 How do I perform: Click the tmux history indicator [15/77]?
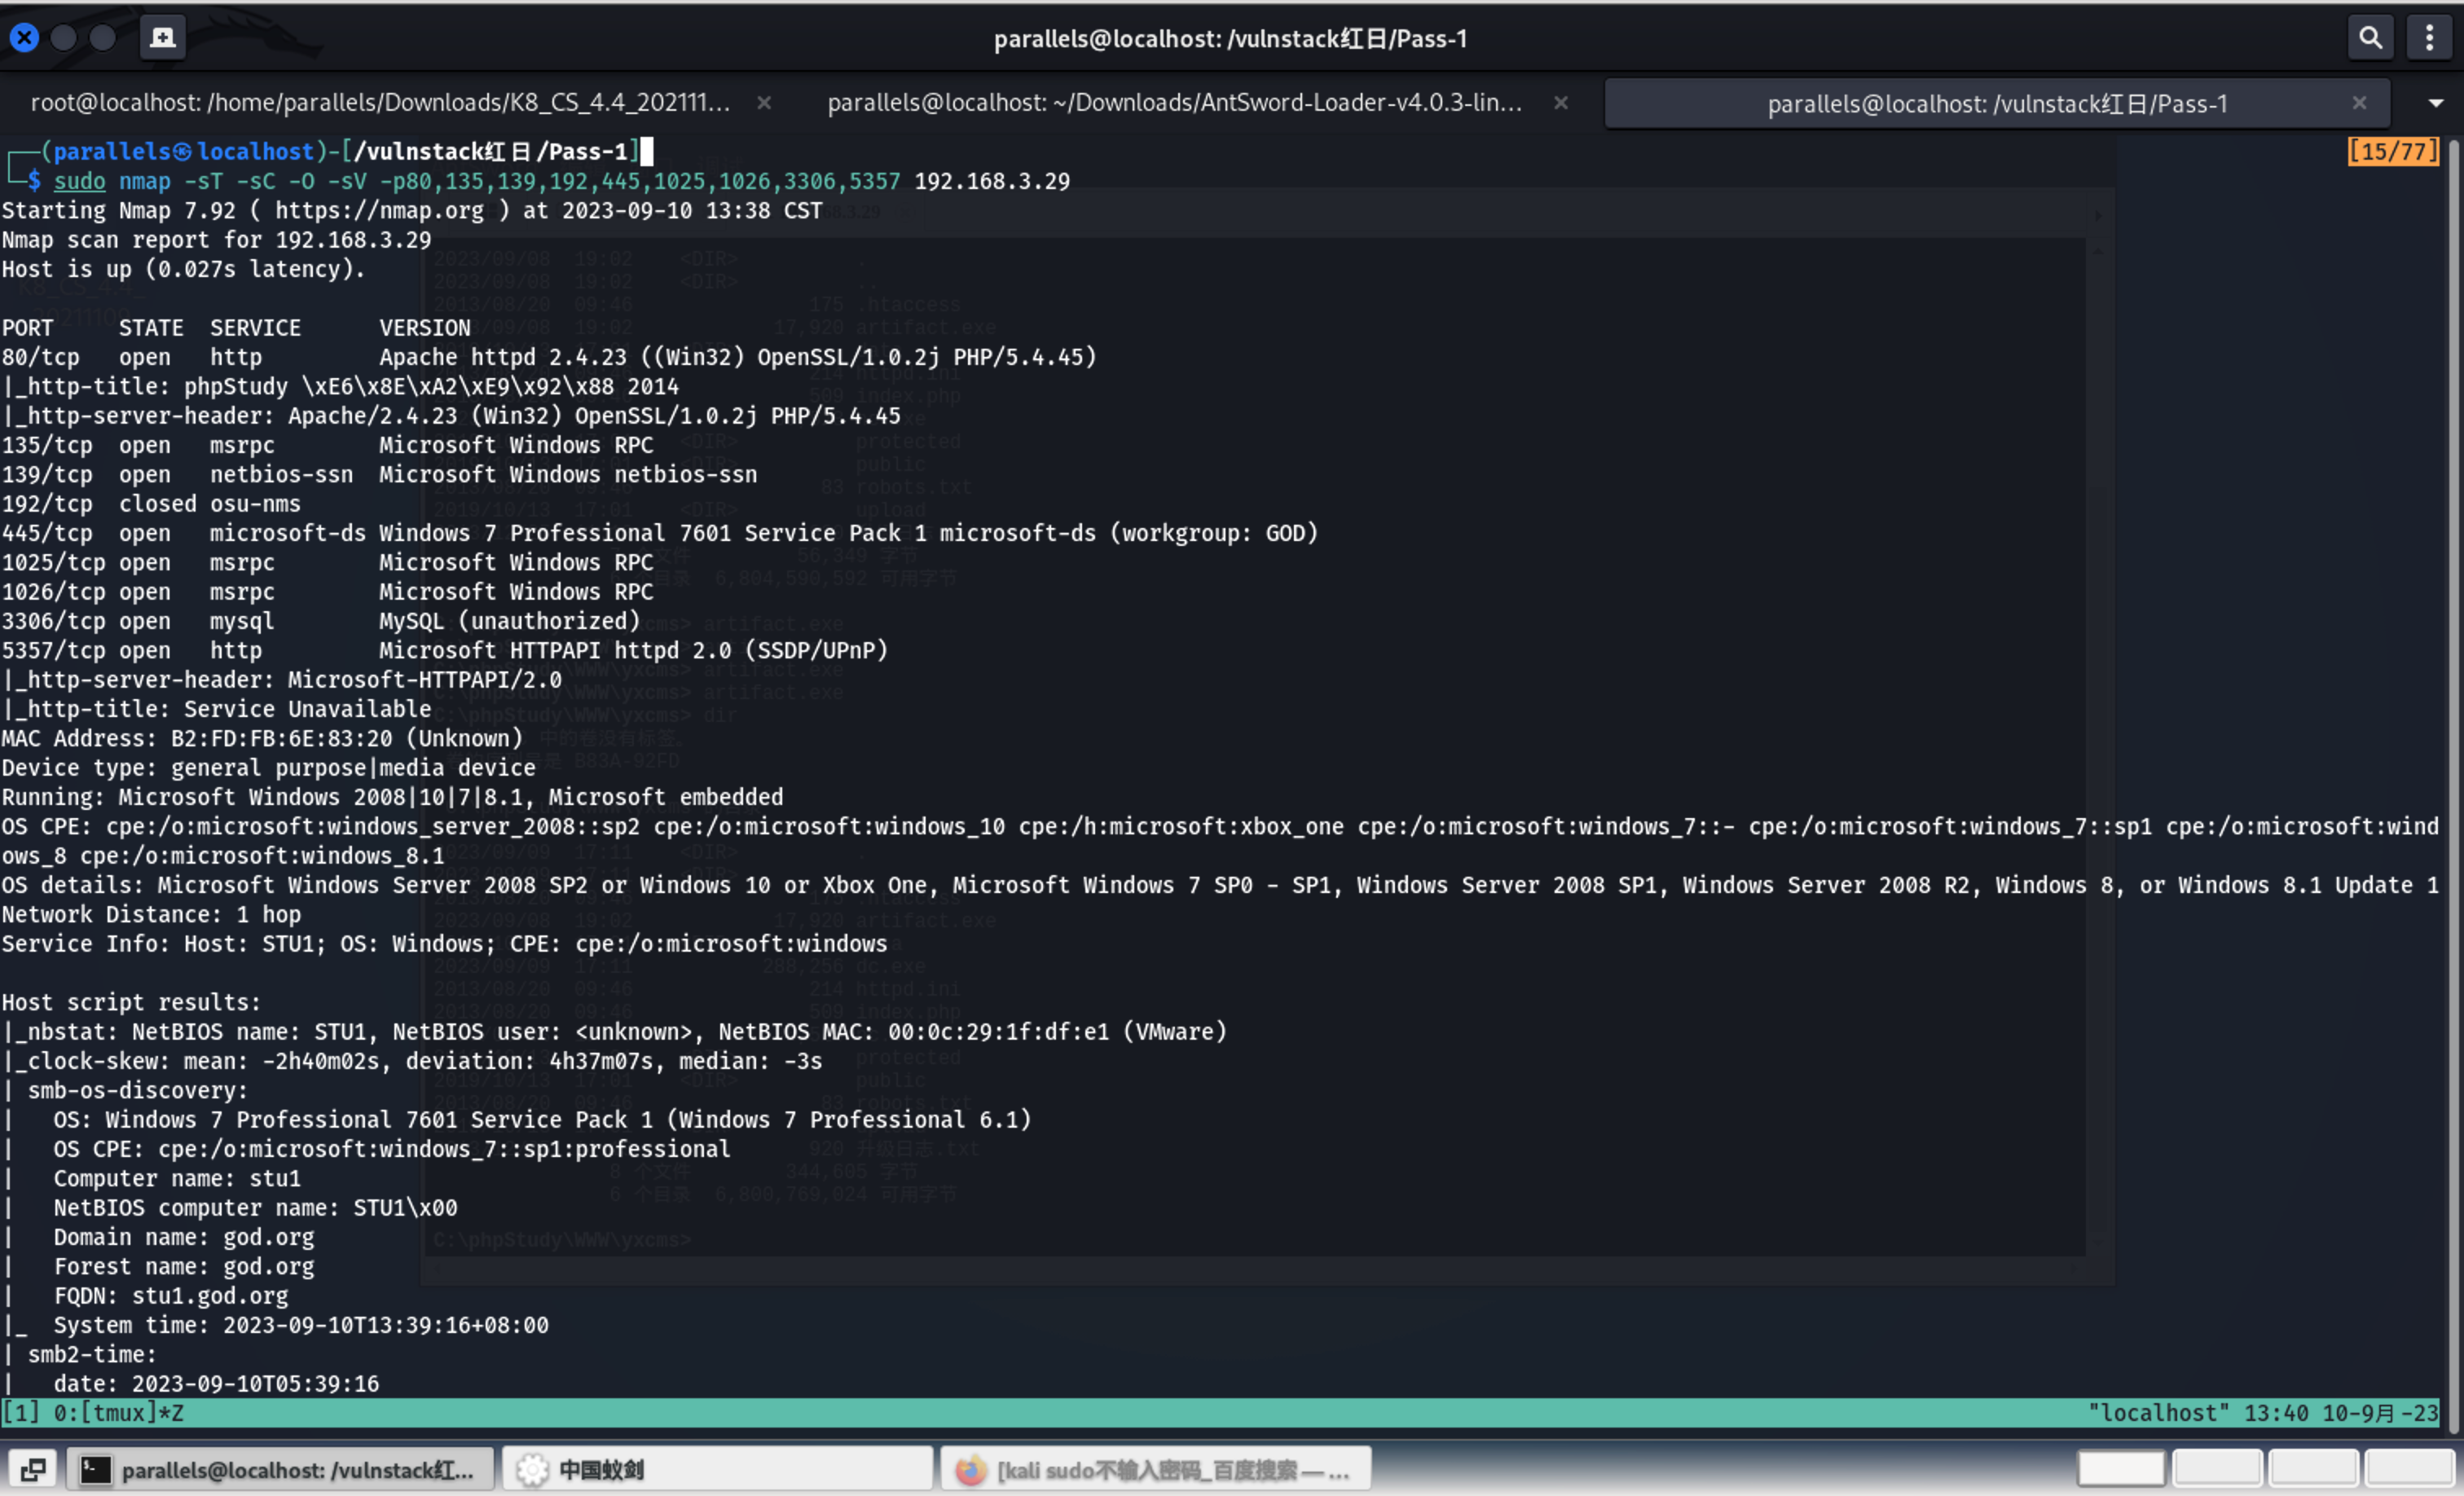(2393, 151)
